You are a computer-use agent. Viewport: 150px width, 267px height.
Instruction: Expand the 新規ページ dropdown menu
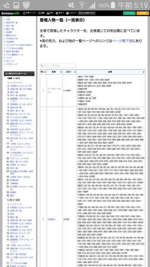[x=29, y=13]
